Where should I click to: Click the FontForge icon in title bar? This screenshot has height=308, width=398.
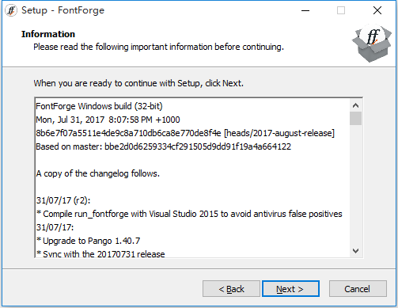[11, 10]
